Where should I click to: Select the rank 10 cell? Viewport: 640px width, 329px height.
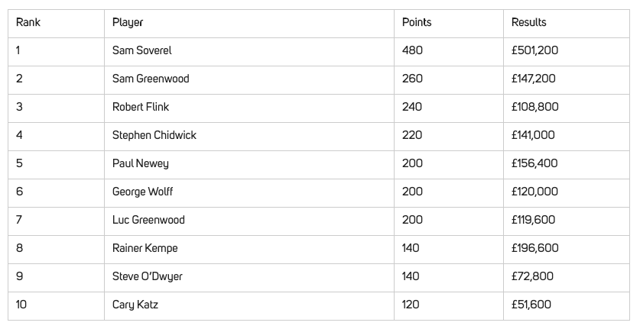21,305
